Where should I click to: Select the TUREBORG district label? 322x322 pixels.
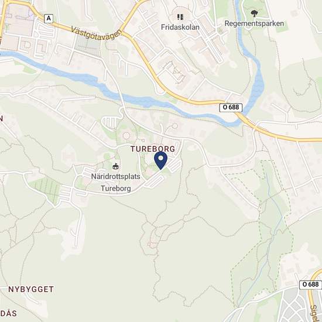[x=153, y=149]
